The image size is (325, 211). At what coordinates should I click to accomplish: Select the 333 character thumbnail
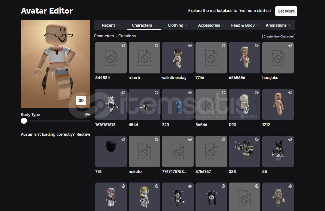[x=245, y=151]
